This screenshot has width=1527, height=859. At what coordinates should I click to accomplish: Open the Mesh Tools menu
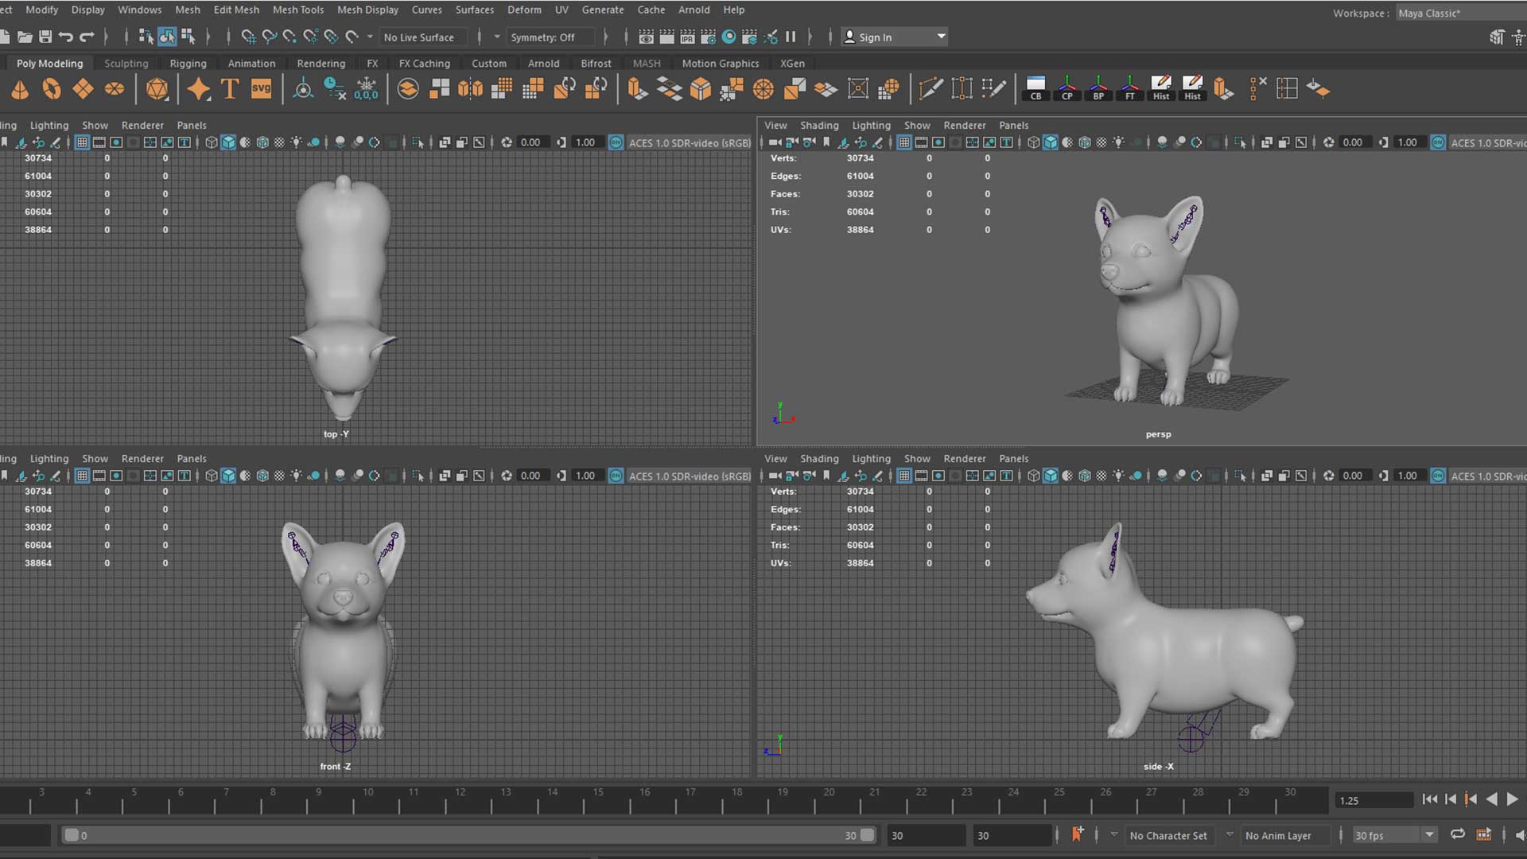[297, 10]
